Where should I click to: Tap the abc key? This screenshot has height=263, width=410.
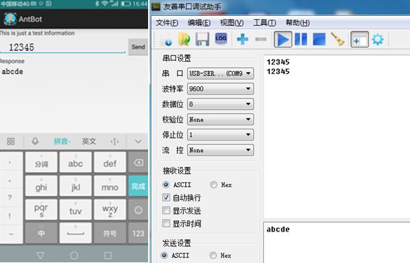(75, 162)
